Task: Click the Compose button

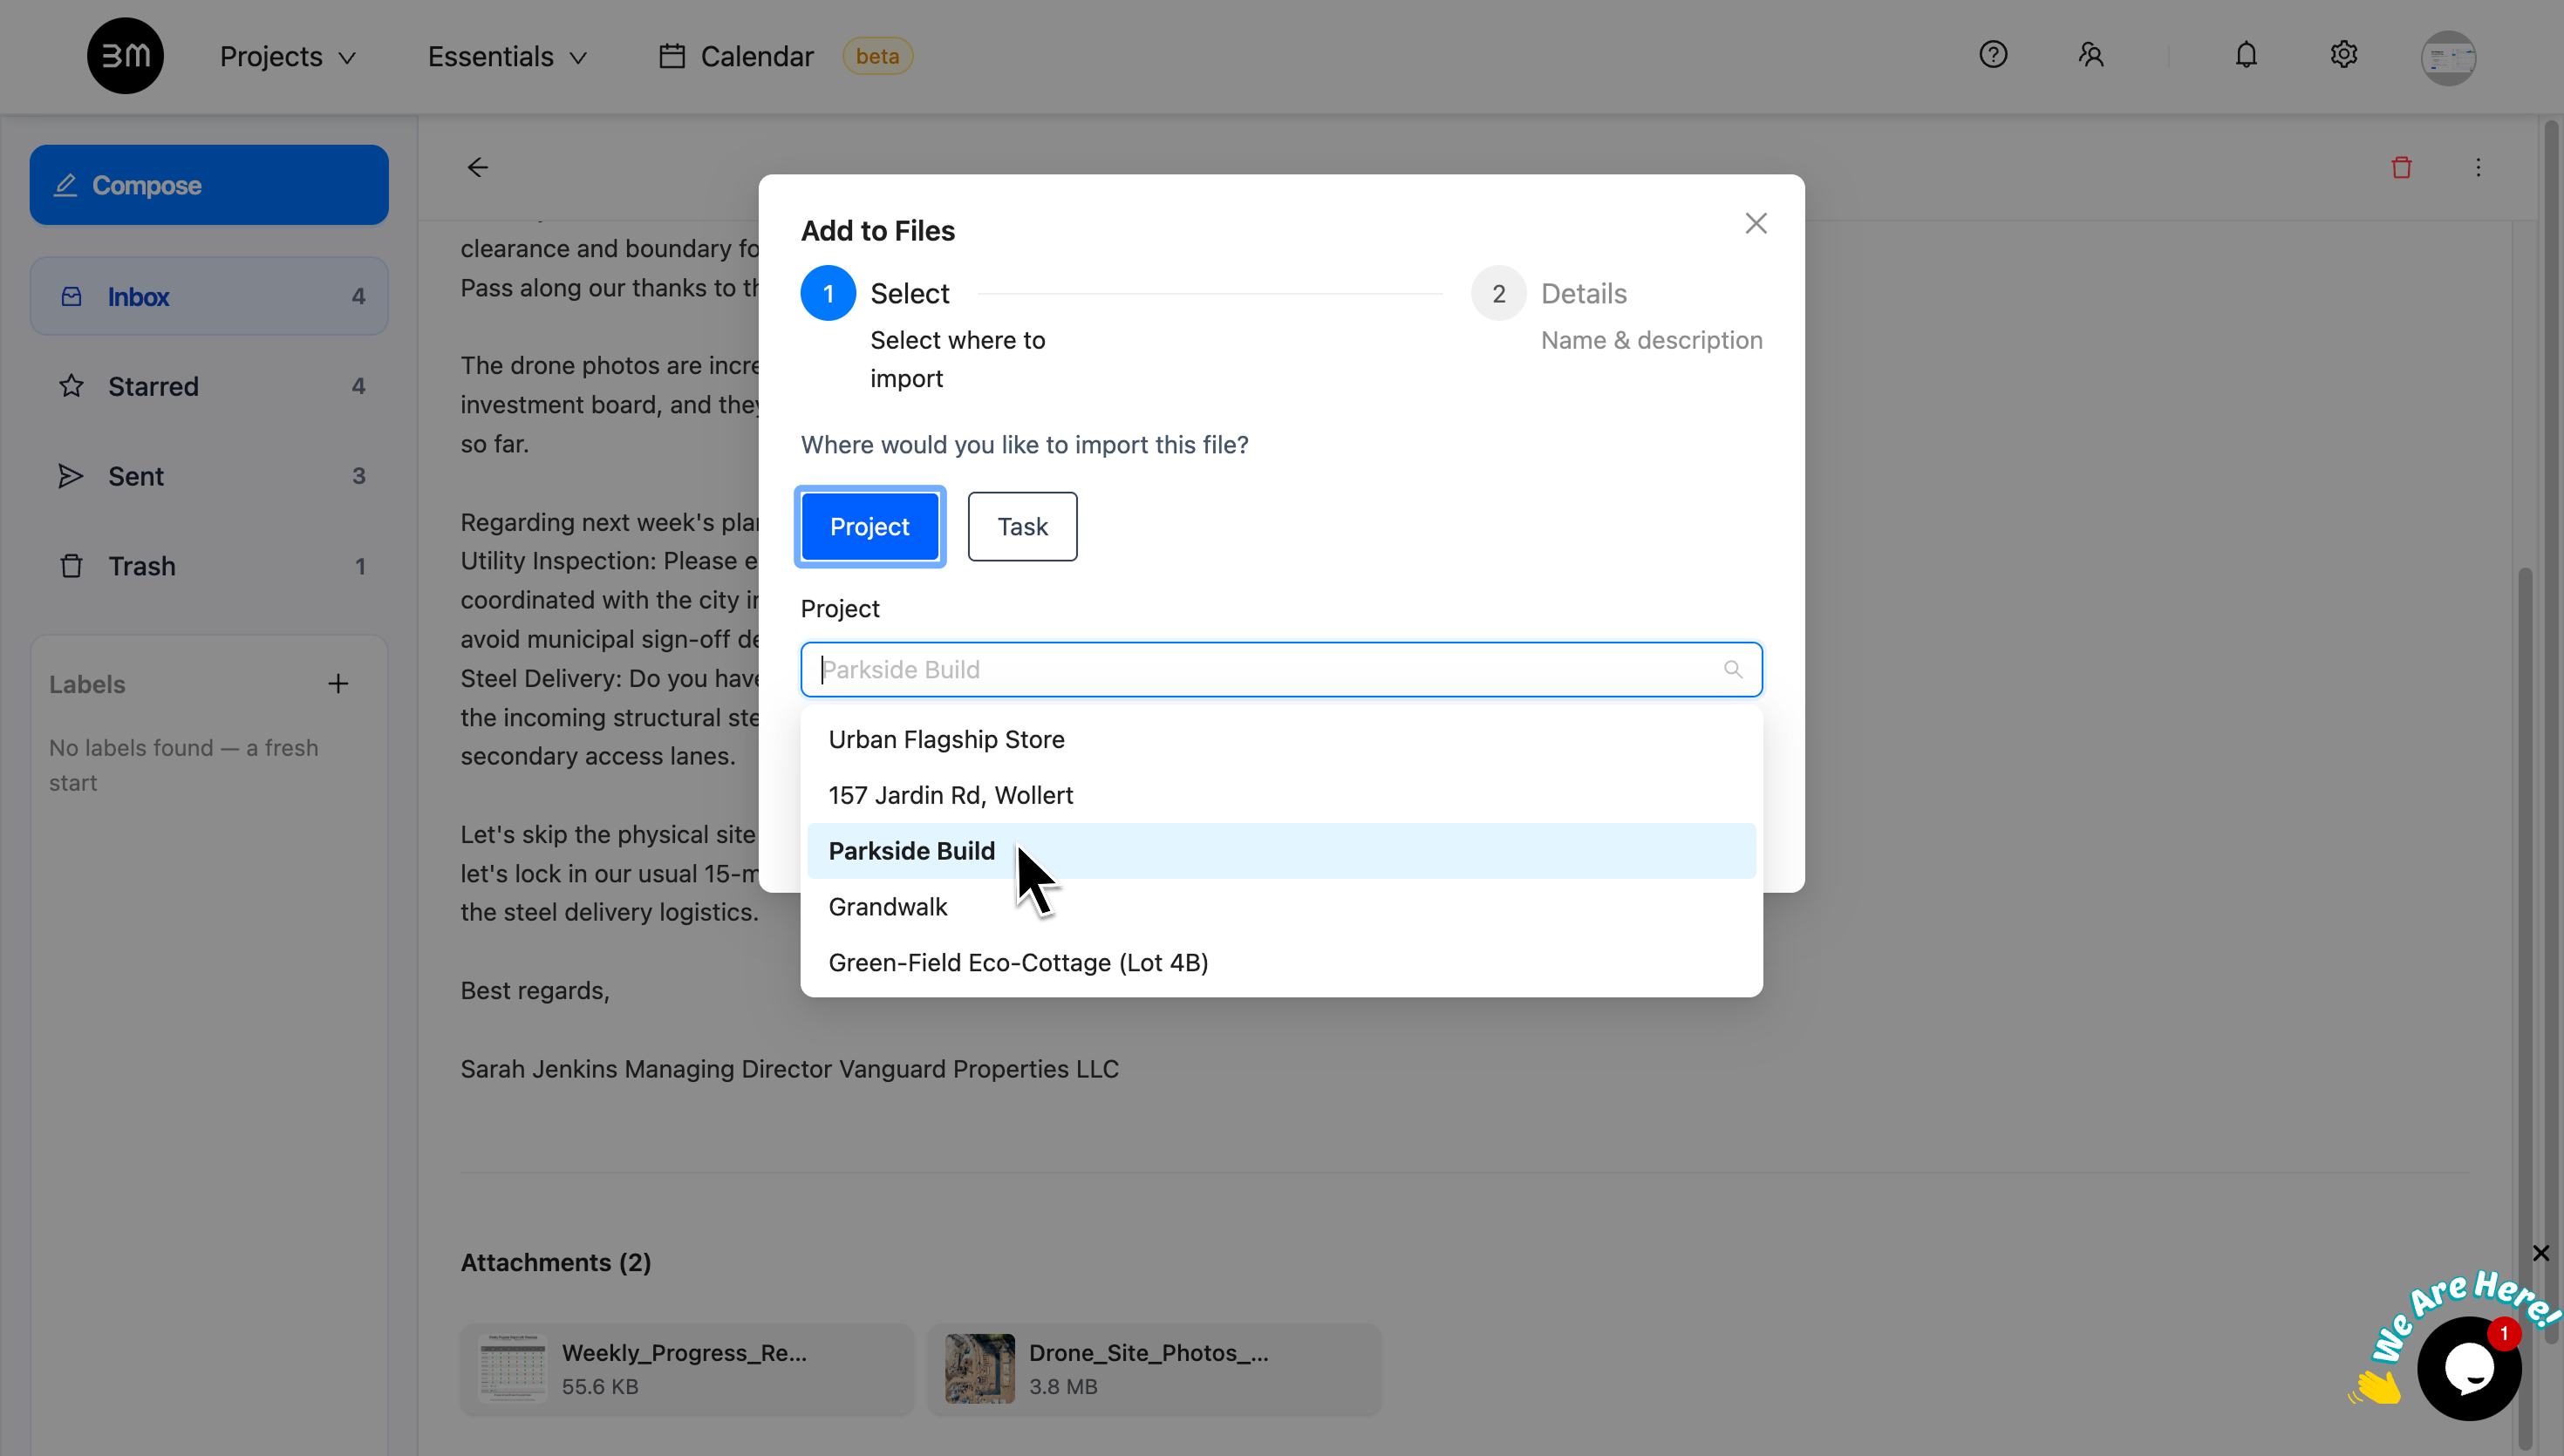Action: point(209,185)
